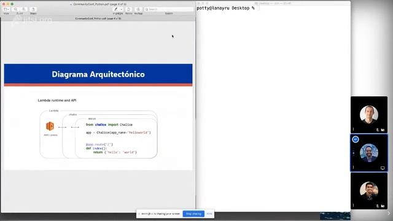Viewport: 393px width, 221px height.
Task: Click the orange AWS Lambda icon in slide
Action: pyautogui.click(x=50, y=126)
